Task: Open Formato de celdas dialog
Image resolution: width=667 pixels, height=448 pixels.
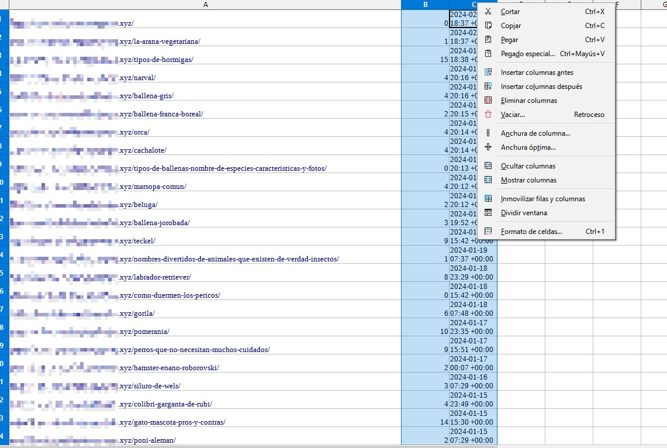Action: coord(531,232)
